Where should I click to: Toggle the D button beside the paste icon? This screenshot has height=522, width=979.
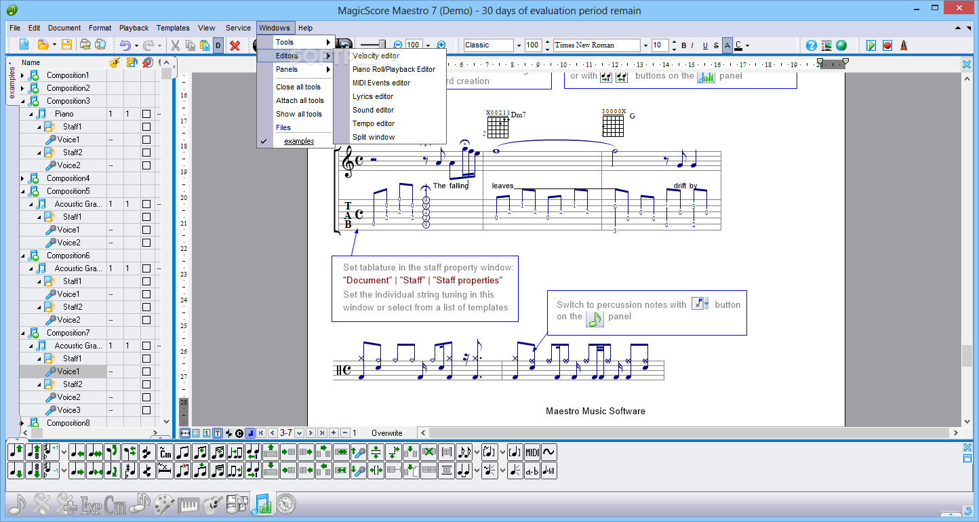[218, 45]
